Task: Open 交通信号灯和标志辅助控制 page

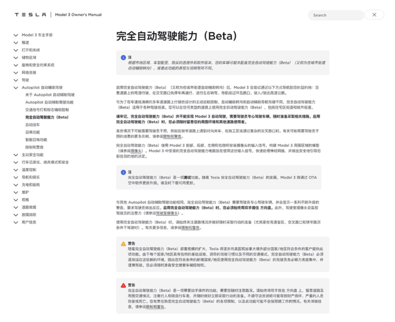Action: pyautogui.click(x=47, y=110)
